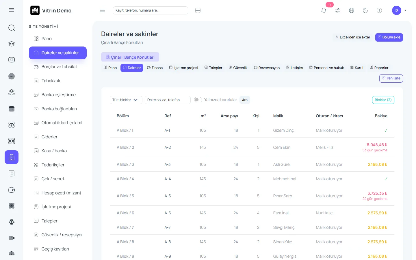Open the A Blok / 7 row
Screen dimensions: 416x260
coord(252,227)
